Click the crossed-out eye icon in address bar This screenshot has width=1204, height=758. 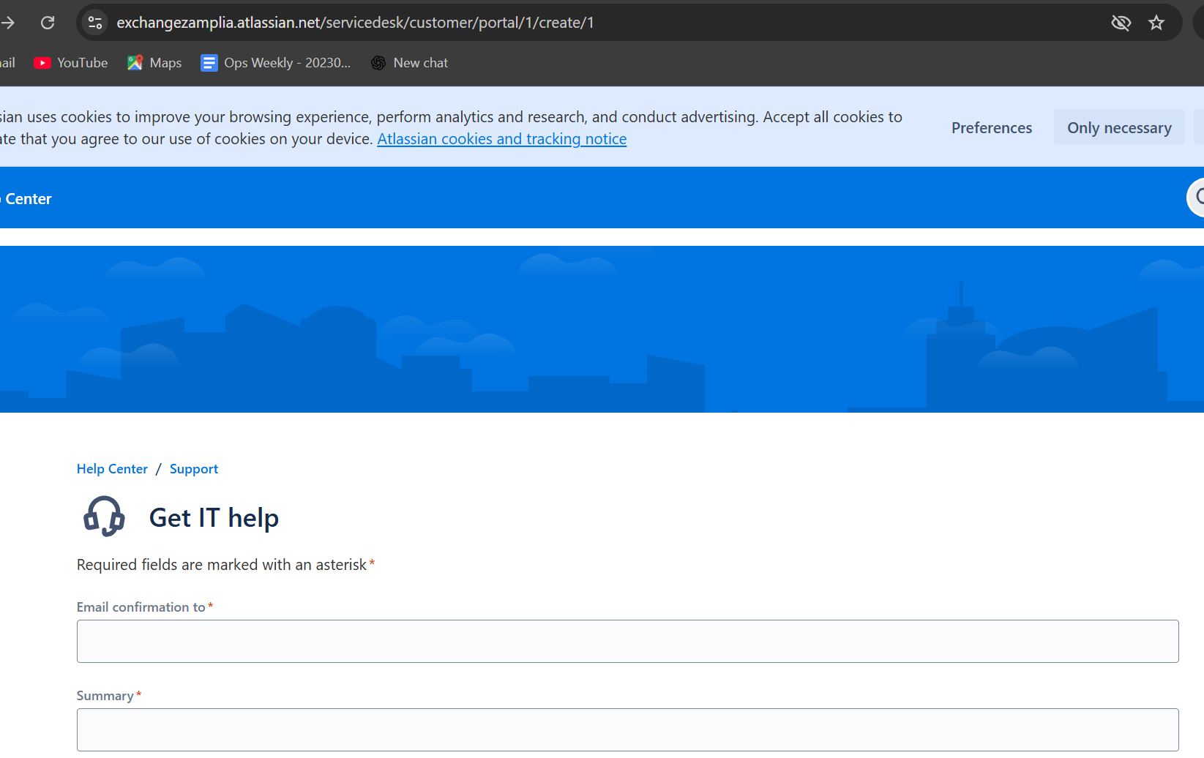coord(1121,23)
